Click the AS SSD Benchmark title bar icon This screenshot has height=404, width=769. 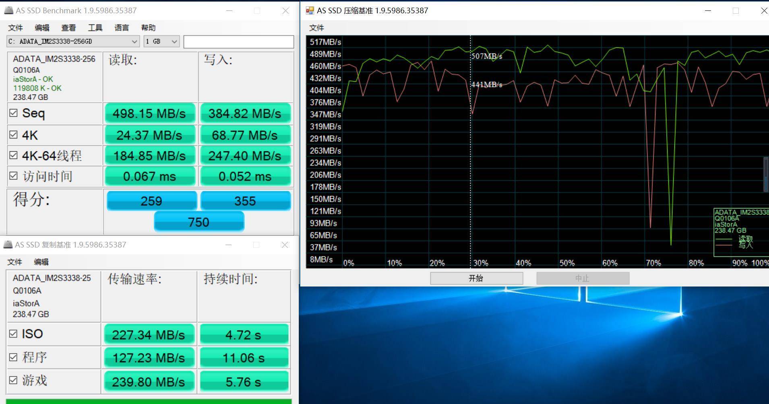[8, 10]
